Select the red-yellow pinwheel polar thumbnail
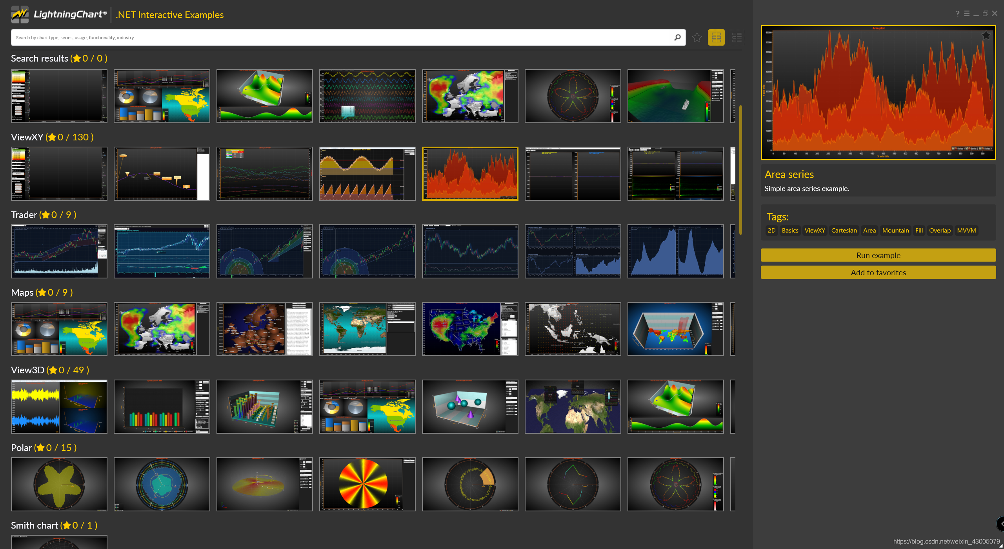Viewport: 1004px width, 549px height. 367,484
